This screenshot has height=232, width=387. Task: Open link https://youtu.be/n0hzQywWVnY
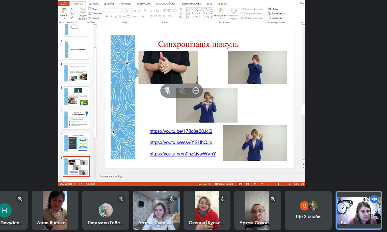pyautogui.click(x=183, y=154)
